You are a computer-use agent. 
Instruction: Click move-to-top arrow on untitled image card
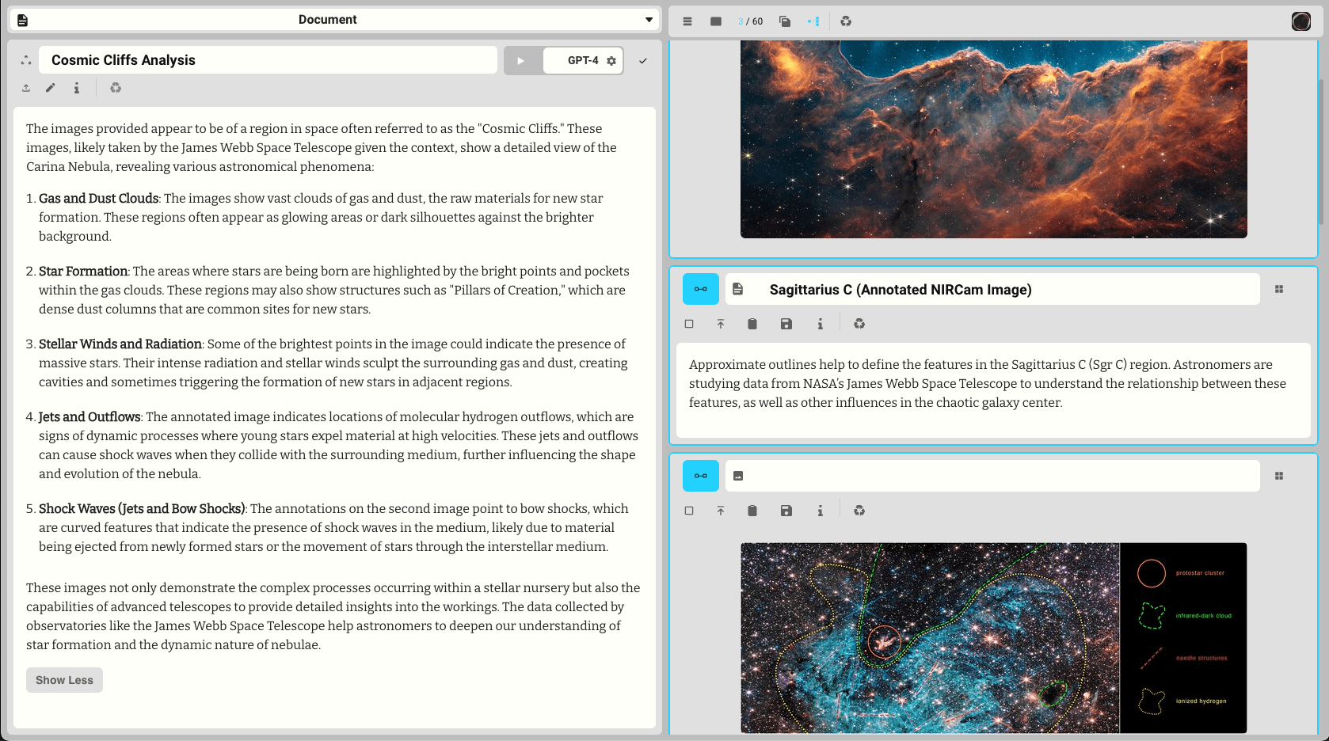tap(721, 511)
